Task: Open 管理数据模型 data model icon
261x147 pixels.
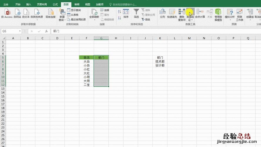Action: tap(218, 14)
